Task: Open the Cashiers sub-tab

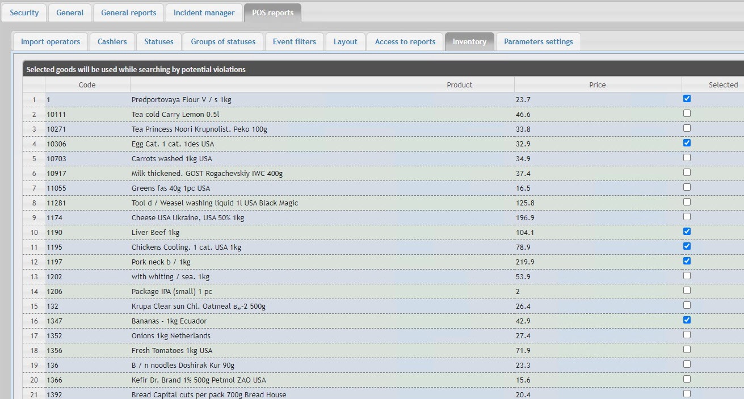Action: 112,41
